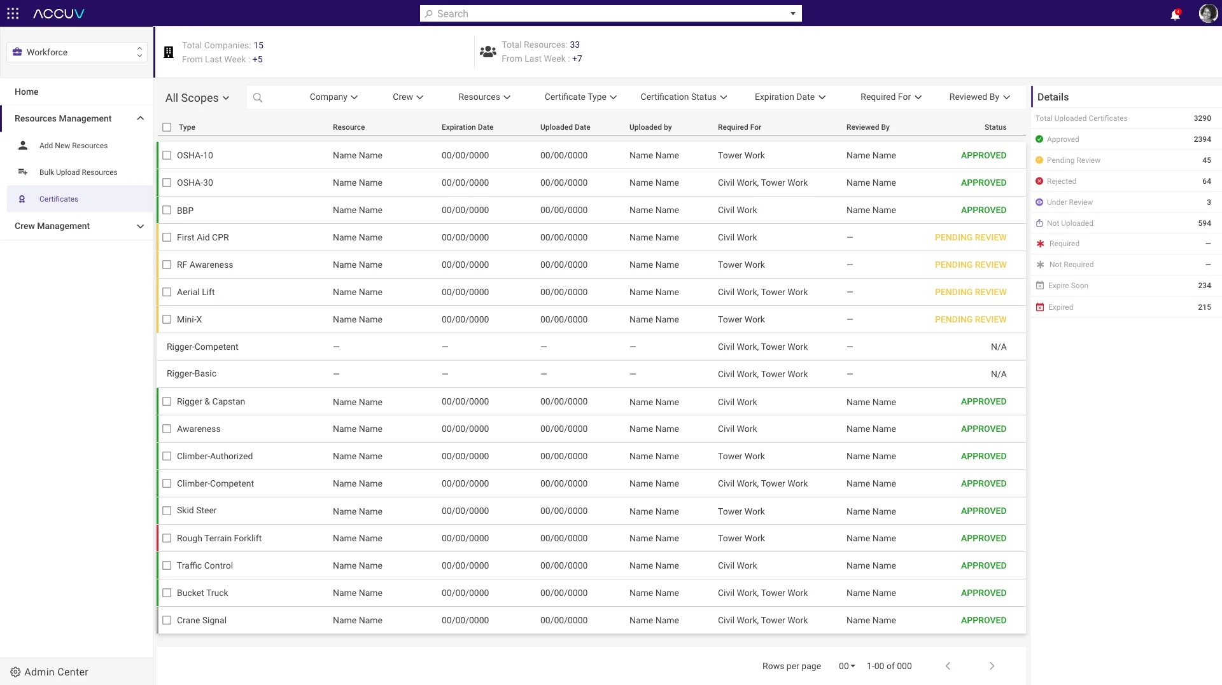Go to the previous page arrow

coord(948,666)
